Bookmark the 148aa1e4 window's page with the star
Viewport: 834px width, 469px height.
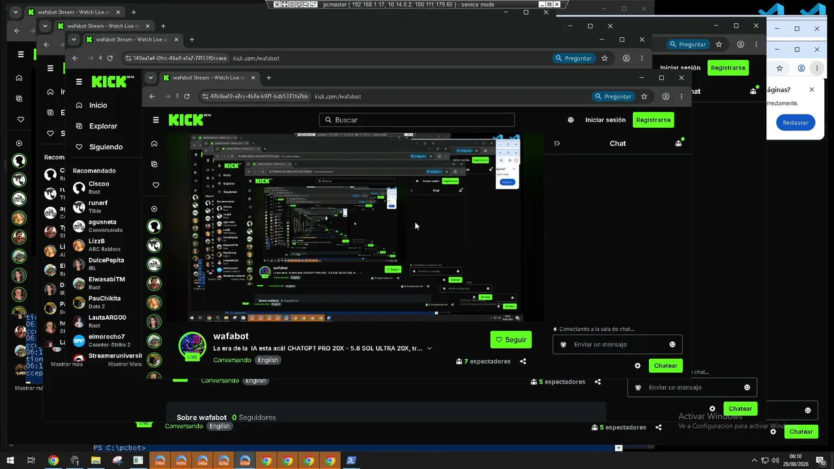point(605,58)
